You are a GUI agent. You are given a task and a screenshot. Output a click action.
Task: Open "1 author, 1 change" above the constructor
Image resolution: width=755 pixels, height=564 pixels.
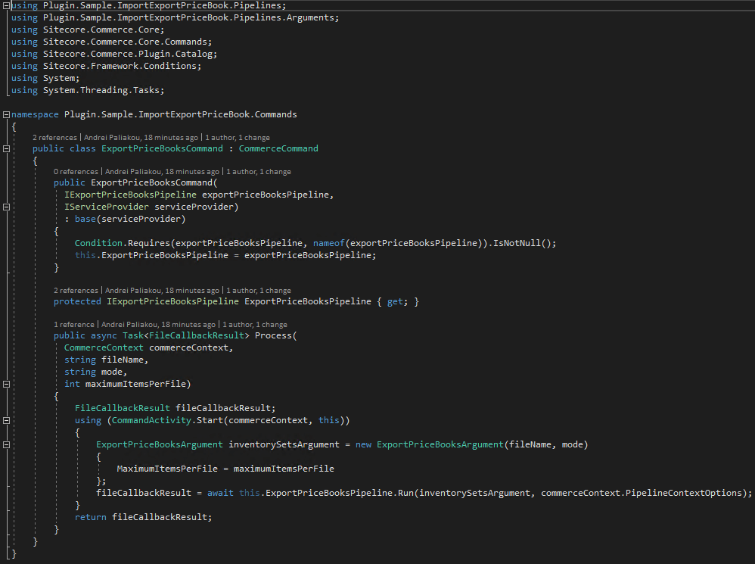pyautogui.click(x=259, y=172)
